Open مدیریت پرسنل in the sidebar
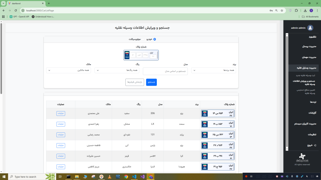 [x=309, y=46]
